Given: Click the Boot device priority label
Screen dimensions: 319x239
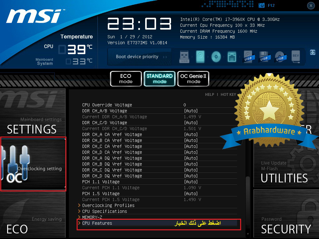Looking at the screenshot, I should pyautogui.click(x=137, y=57).
